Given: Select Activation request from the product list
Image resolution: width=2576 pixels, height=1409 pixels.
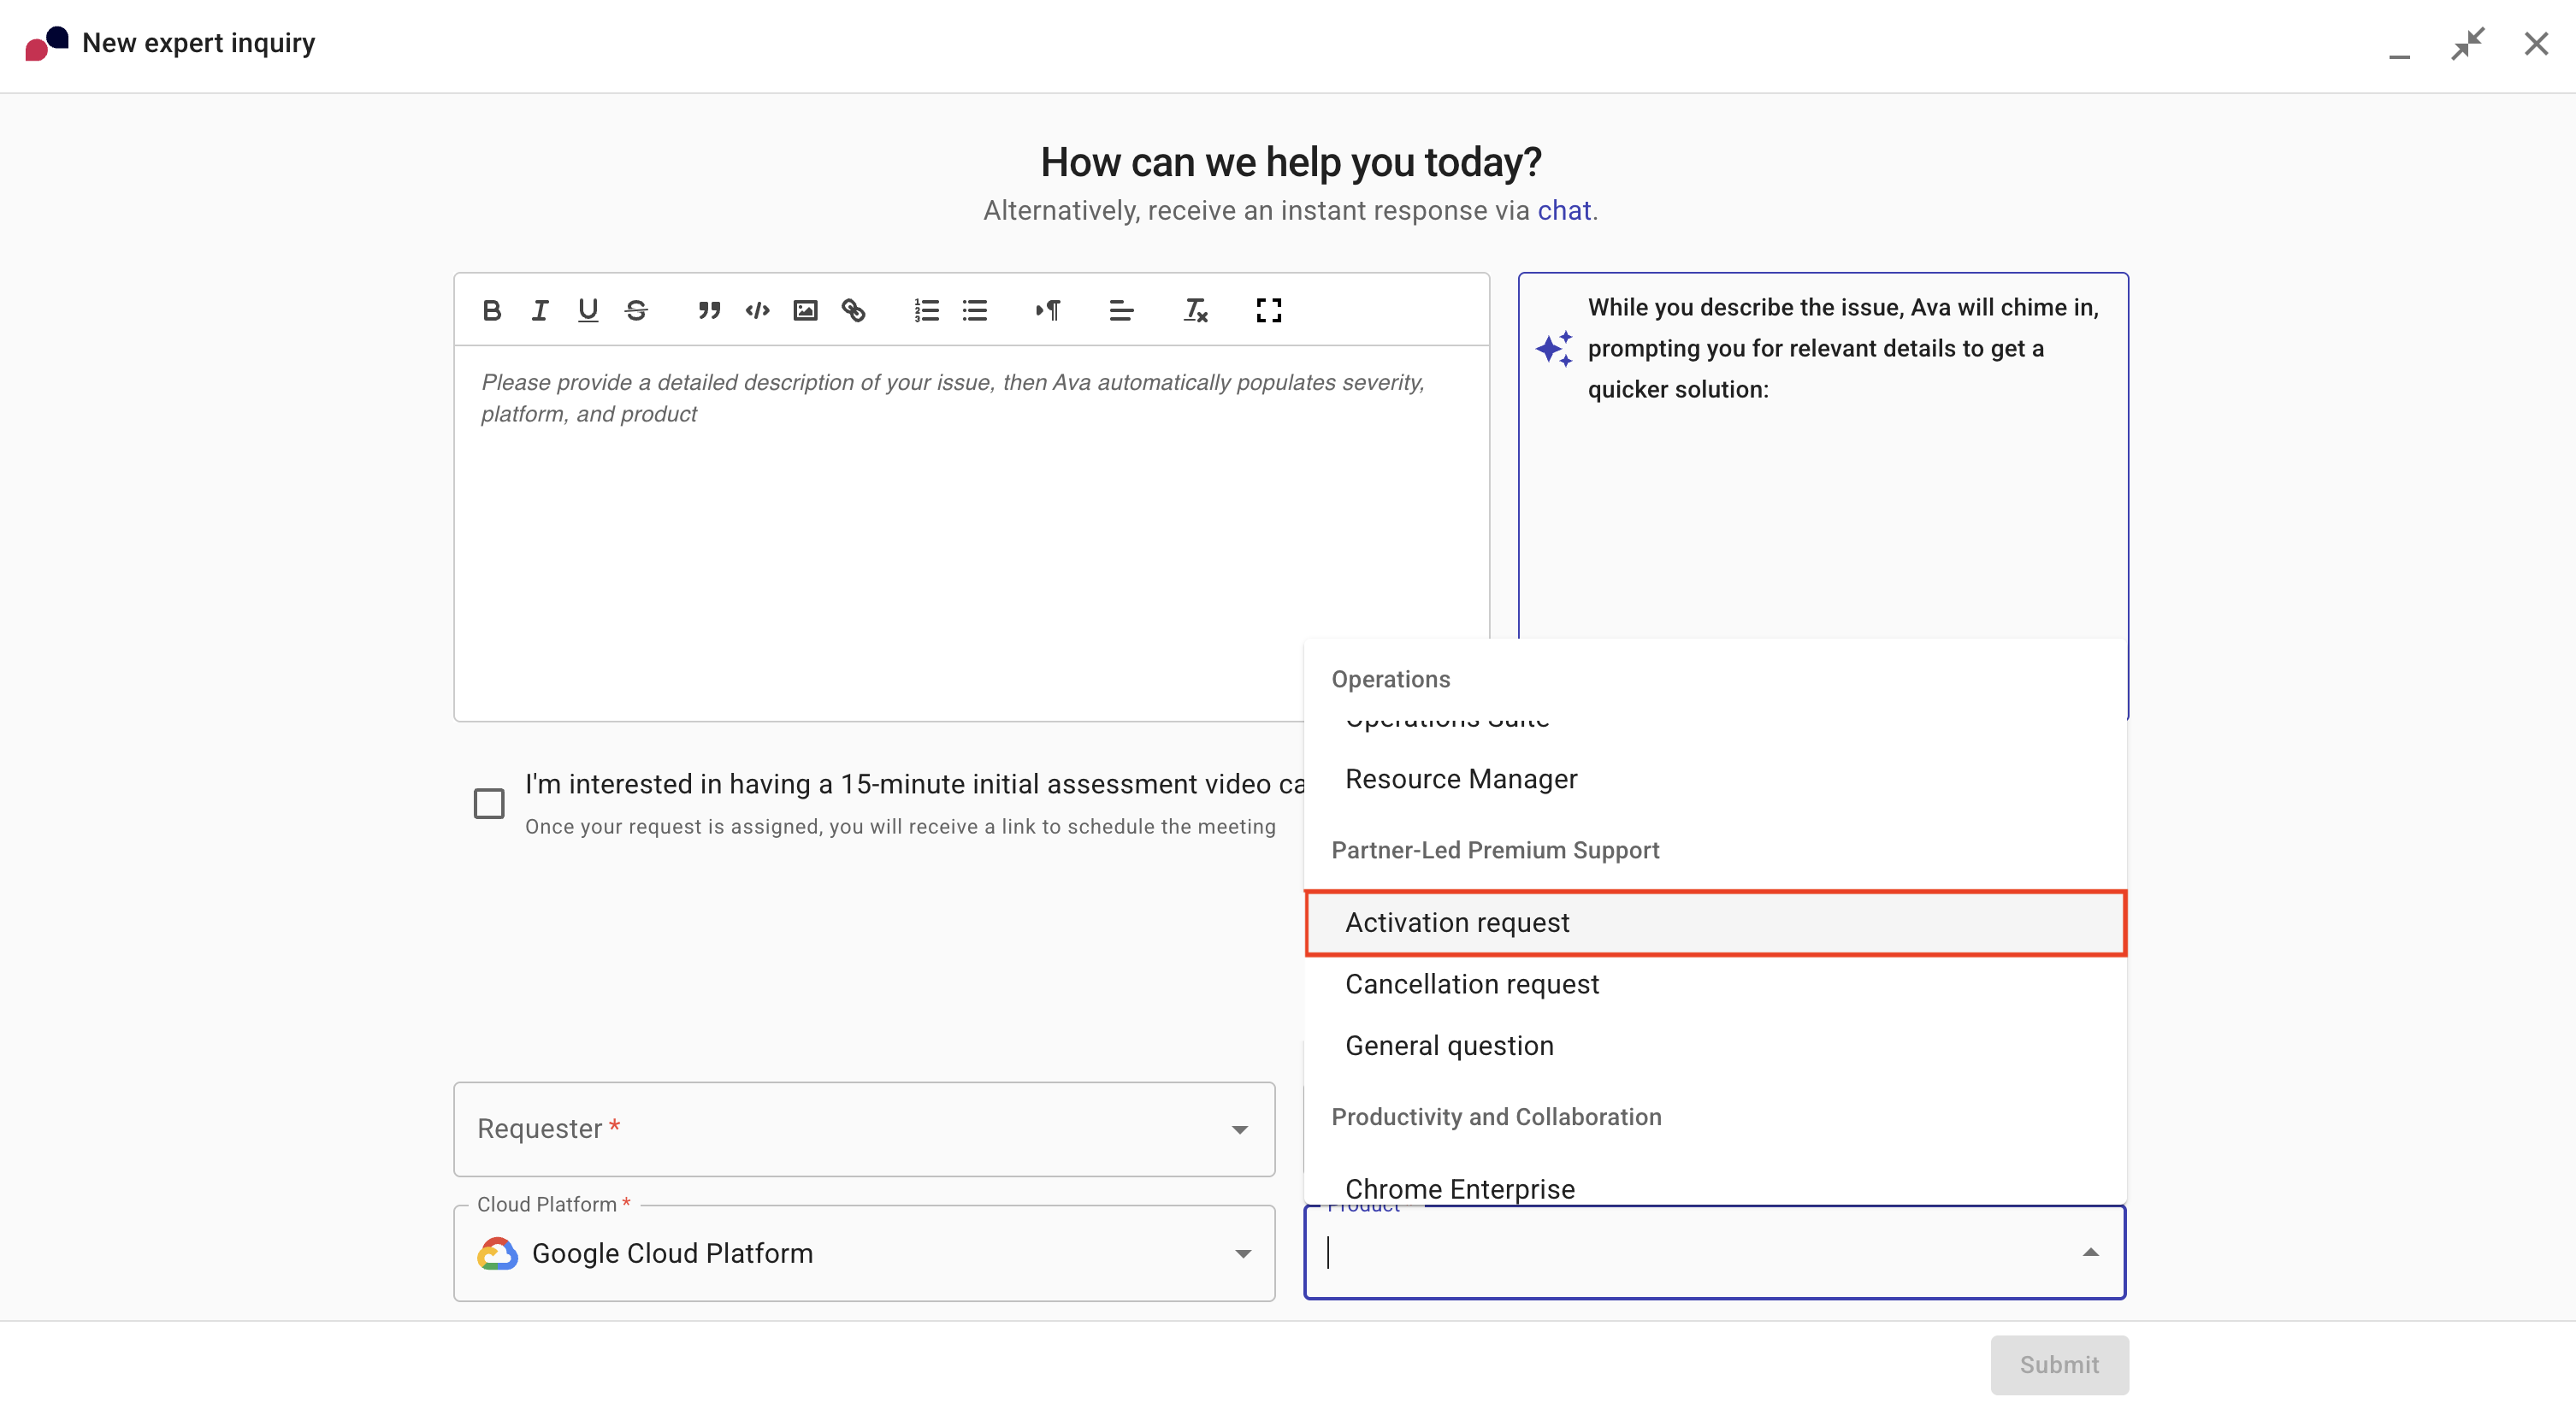Looking at the screenshot, I should click(1457, 922).
